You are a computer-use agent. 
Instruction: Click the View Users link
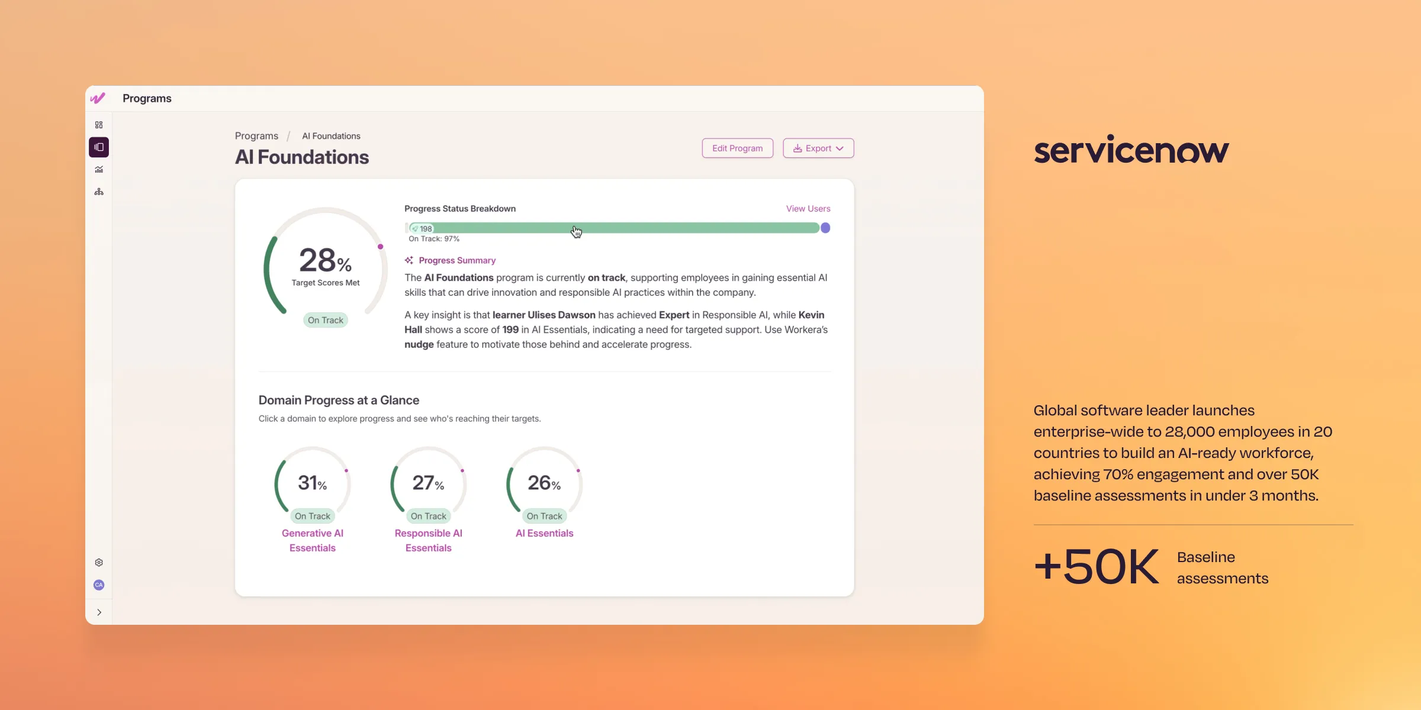(x=808, y=209)
